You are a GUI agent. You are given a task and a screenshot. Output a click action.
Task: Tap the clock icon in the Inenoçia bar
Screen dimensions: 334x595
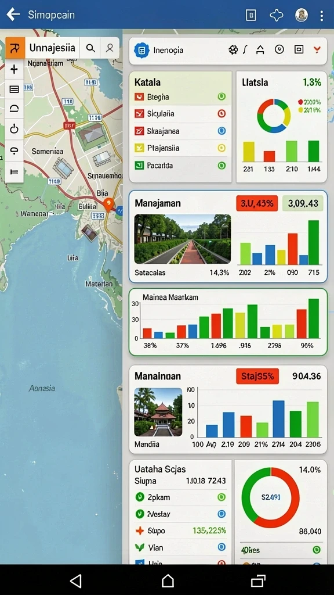pyautogui.click(x=279, y=49)
